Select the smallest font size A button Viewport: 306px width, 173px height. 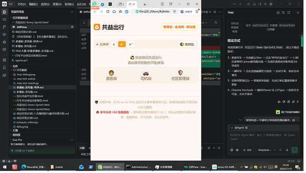tap(114, 44)
